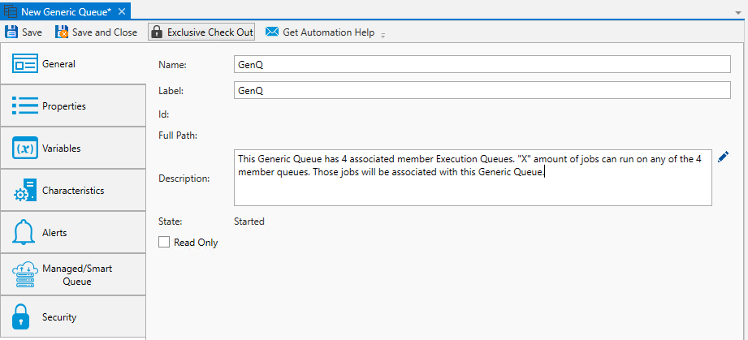Click the Exclusive Check Out text
Viewport: 748px width, 340px height.
(x=210, y=32)
